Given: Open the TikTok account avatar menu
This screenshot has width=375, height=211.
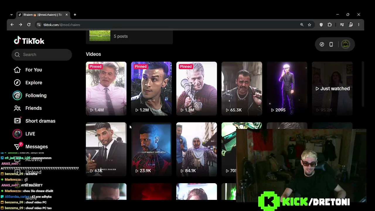Looking at the screenshot, I should pos(346,45).
